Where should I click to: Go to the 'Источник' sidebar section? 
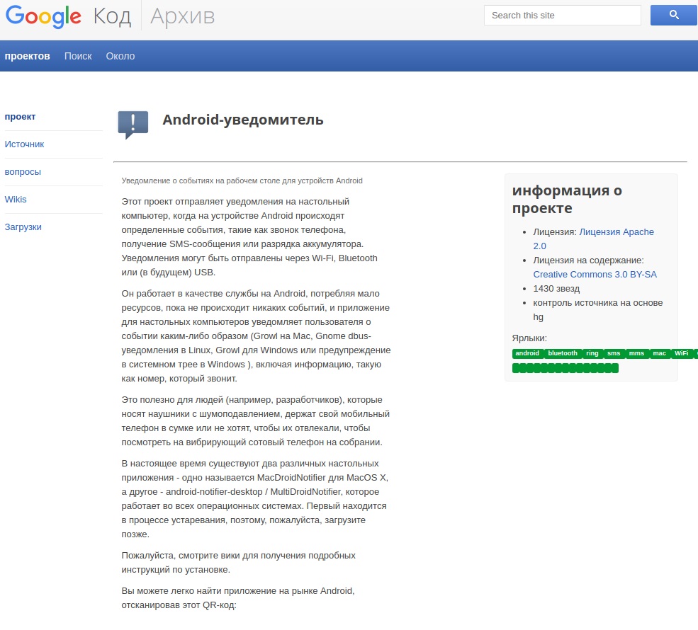coord(25,144)
